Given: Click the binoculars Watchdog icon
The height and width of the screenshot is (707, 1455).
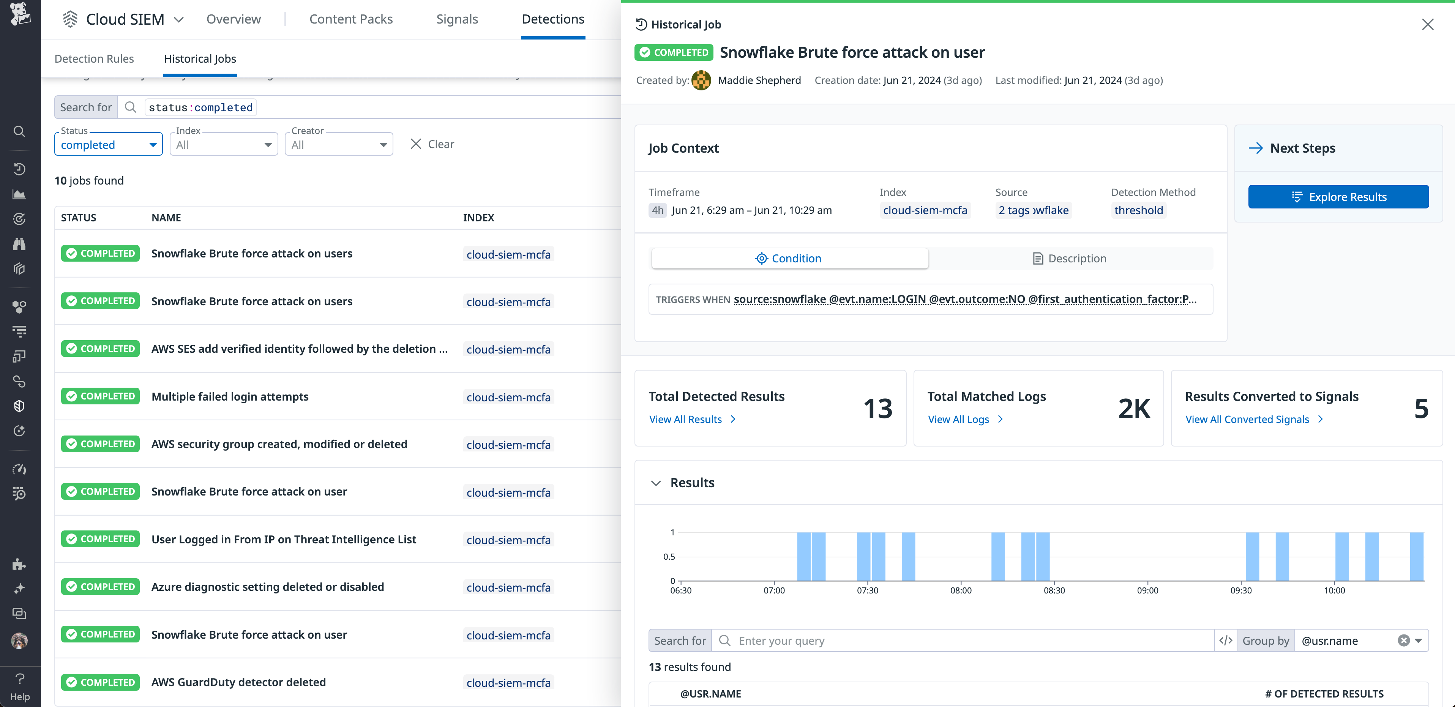Looking at the screenshot, I should tap(19, 244).
